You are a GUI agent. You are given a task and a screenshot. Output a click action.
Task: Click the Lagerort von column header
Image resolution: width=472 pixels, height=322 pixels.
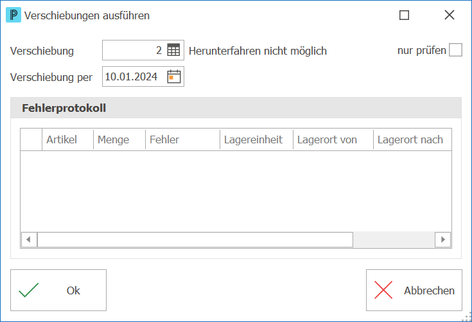333,139
